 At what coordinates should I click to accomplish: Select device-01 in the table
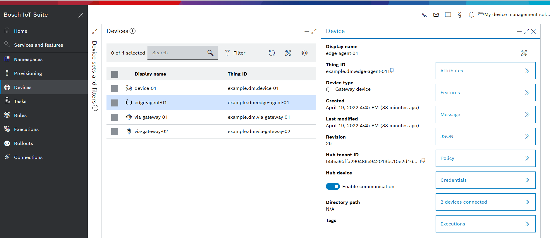point(145,88)
